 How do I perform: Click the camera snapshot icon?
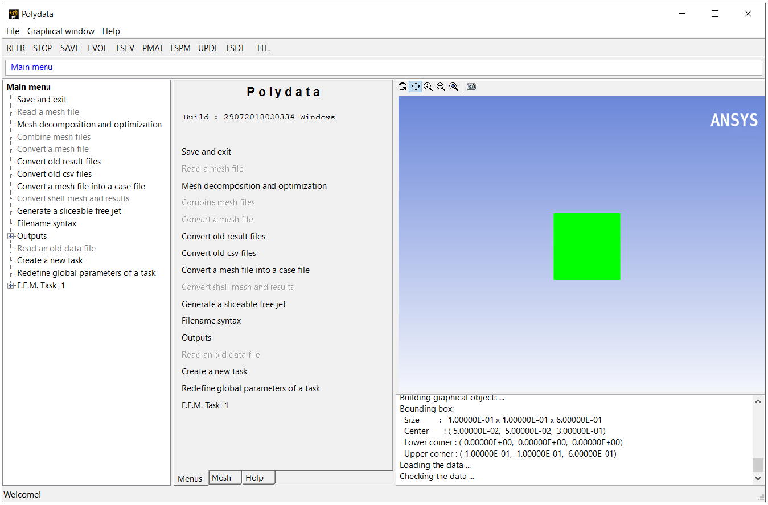coord(471,86)
